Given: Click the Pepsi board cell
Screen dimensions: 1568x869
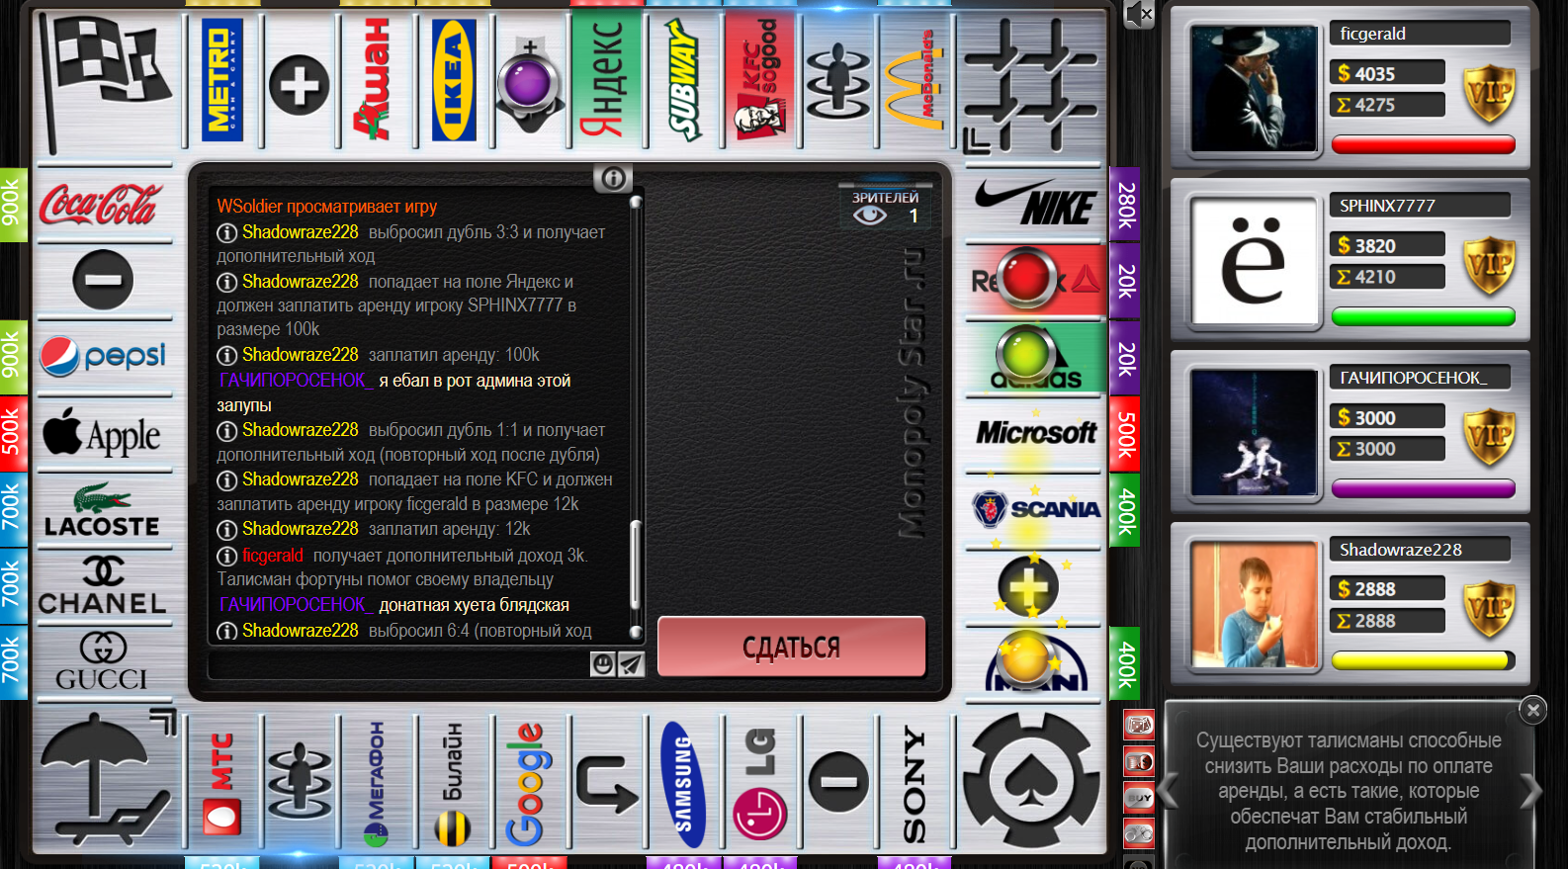Looking at the screenshot, I should point(104,356).
